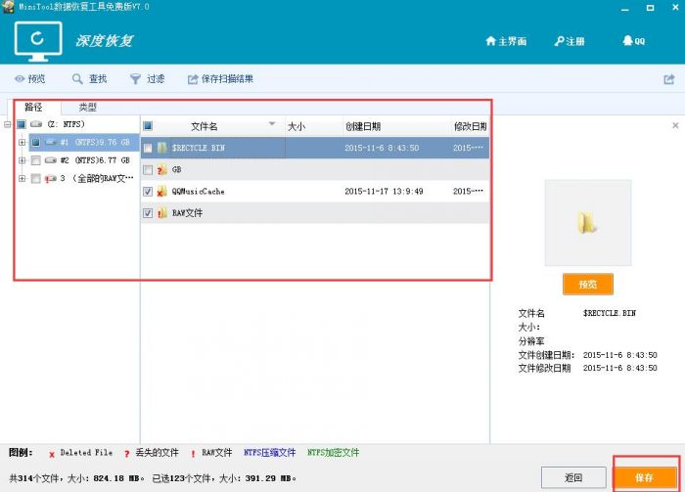This screenshot has width=685, height=492.
Task: Check the GB folder checkbox
Action: tap(148, 170)
